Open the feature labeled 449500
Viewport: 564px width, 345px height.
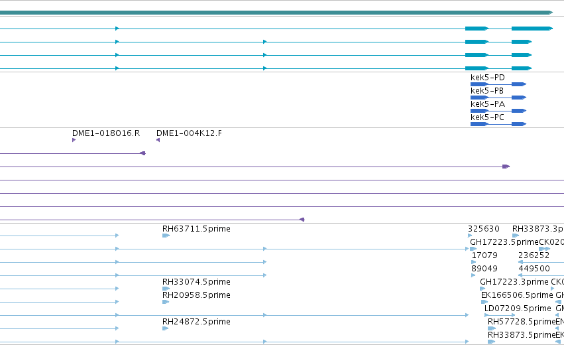(534, 269)
